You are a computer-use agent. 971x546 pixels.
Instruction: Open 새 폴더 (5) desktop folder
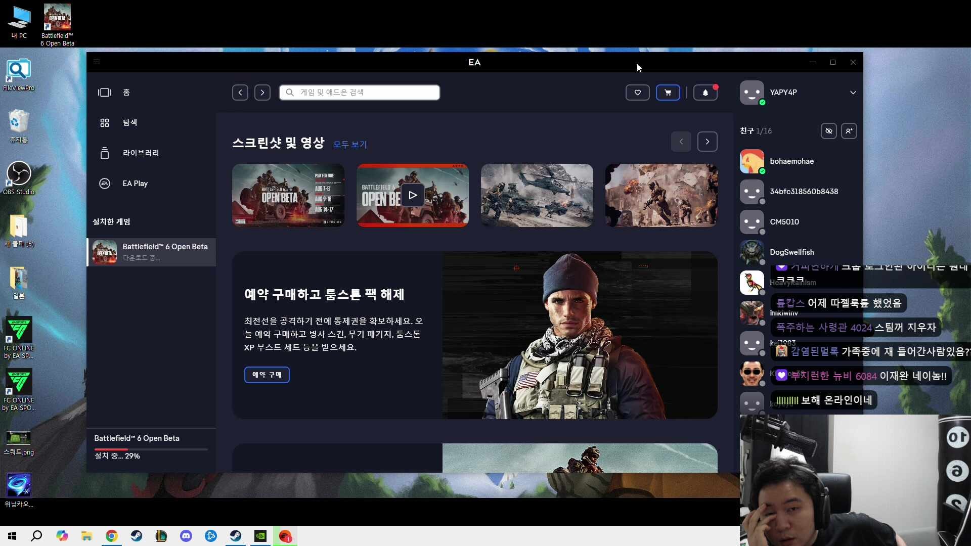coord(19,231)
